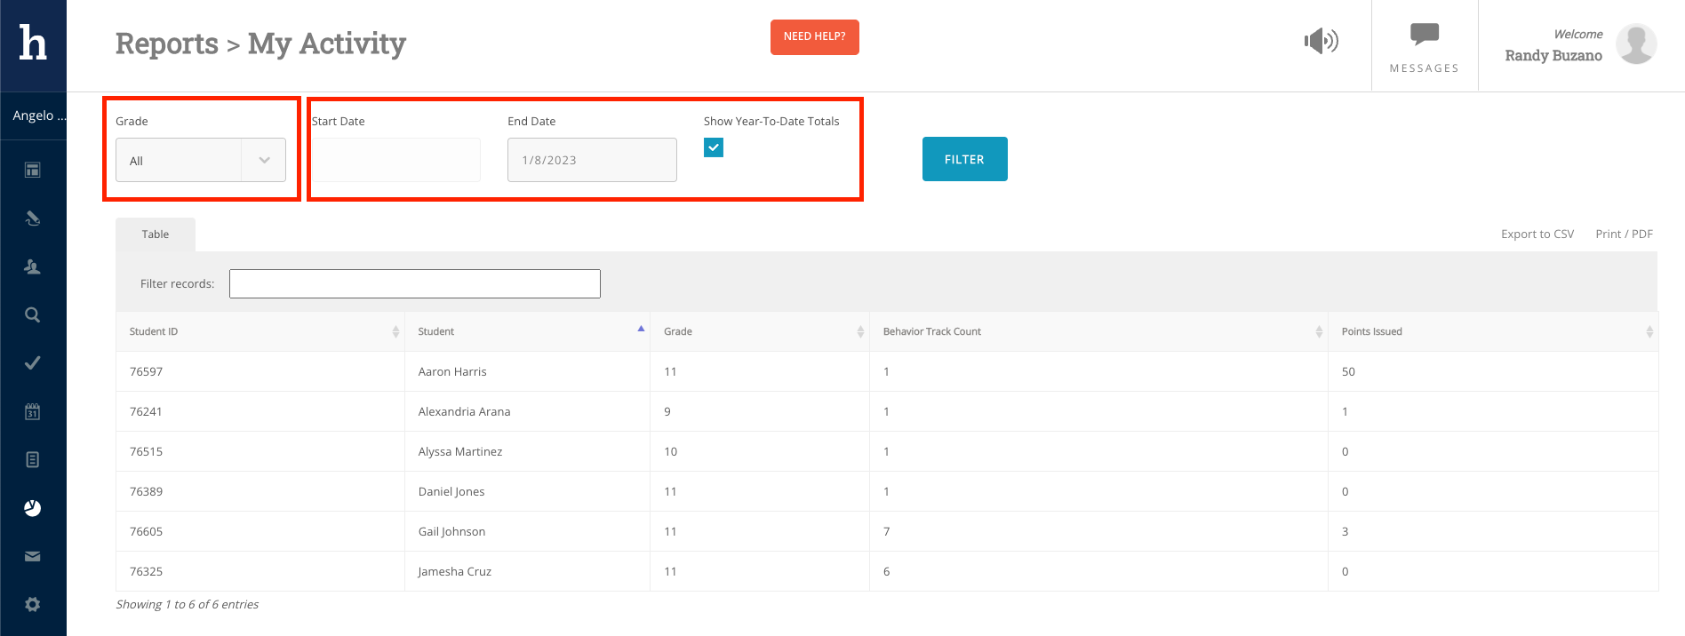Click the users icon in sidebar
The width and height of the screenshot is (1685, 636).
(x=33, y=266)
